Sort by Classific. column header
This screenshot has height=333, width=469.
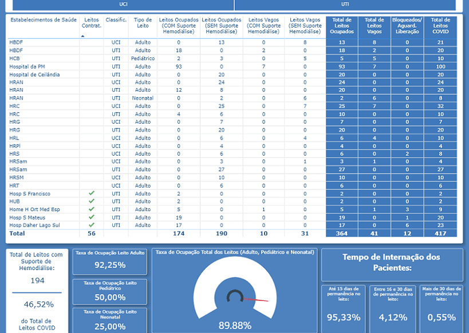pyautogui.click(x=116, y=20)
